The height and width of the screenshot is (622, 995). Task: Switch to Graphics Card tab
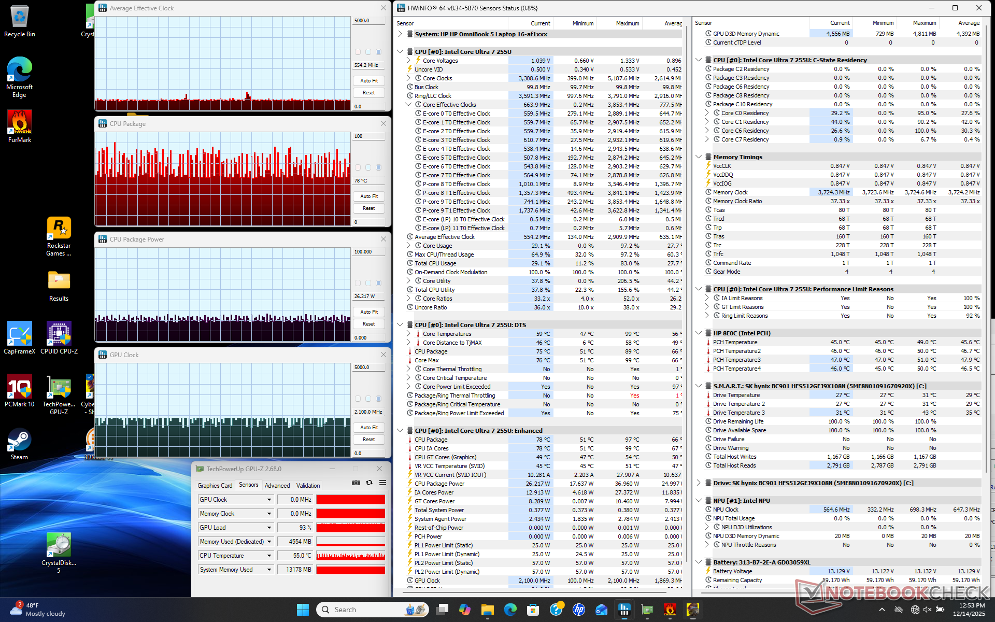tap(215, 486)
